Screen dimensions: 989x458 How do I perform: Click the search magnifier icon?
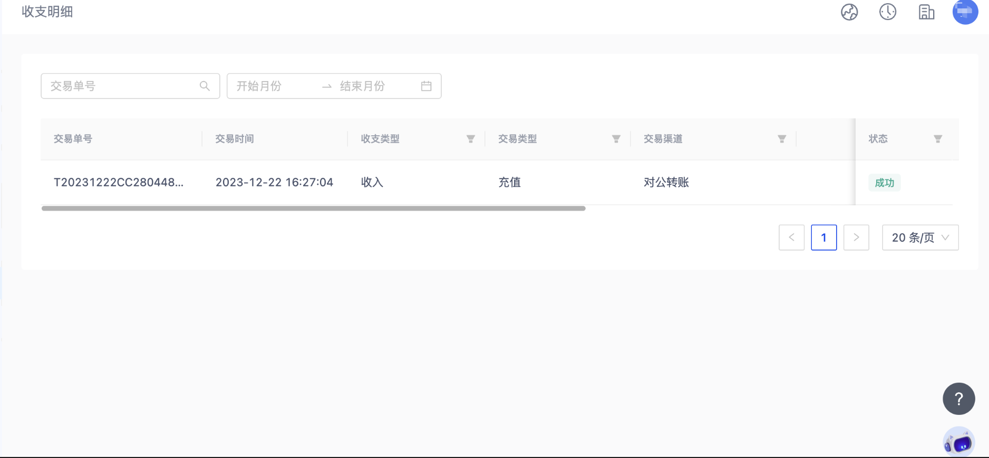(205, 86)
